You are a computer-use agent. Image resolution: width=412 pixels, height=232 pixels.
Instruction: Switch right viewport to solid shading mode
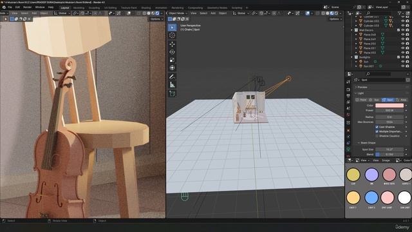(328, 13)
